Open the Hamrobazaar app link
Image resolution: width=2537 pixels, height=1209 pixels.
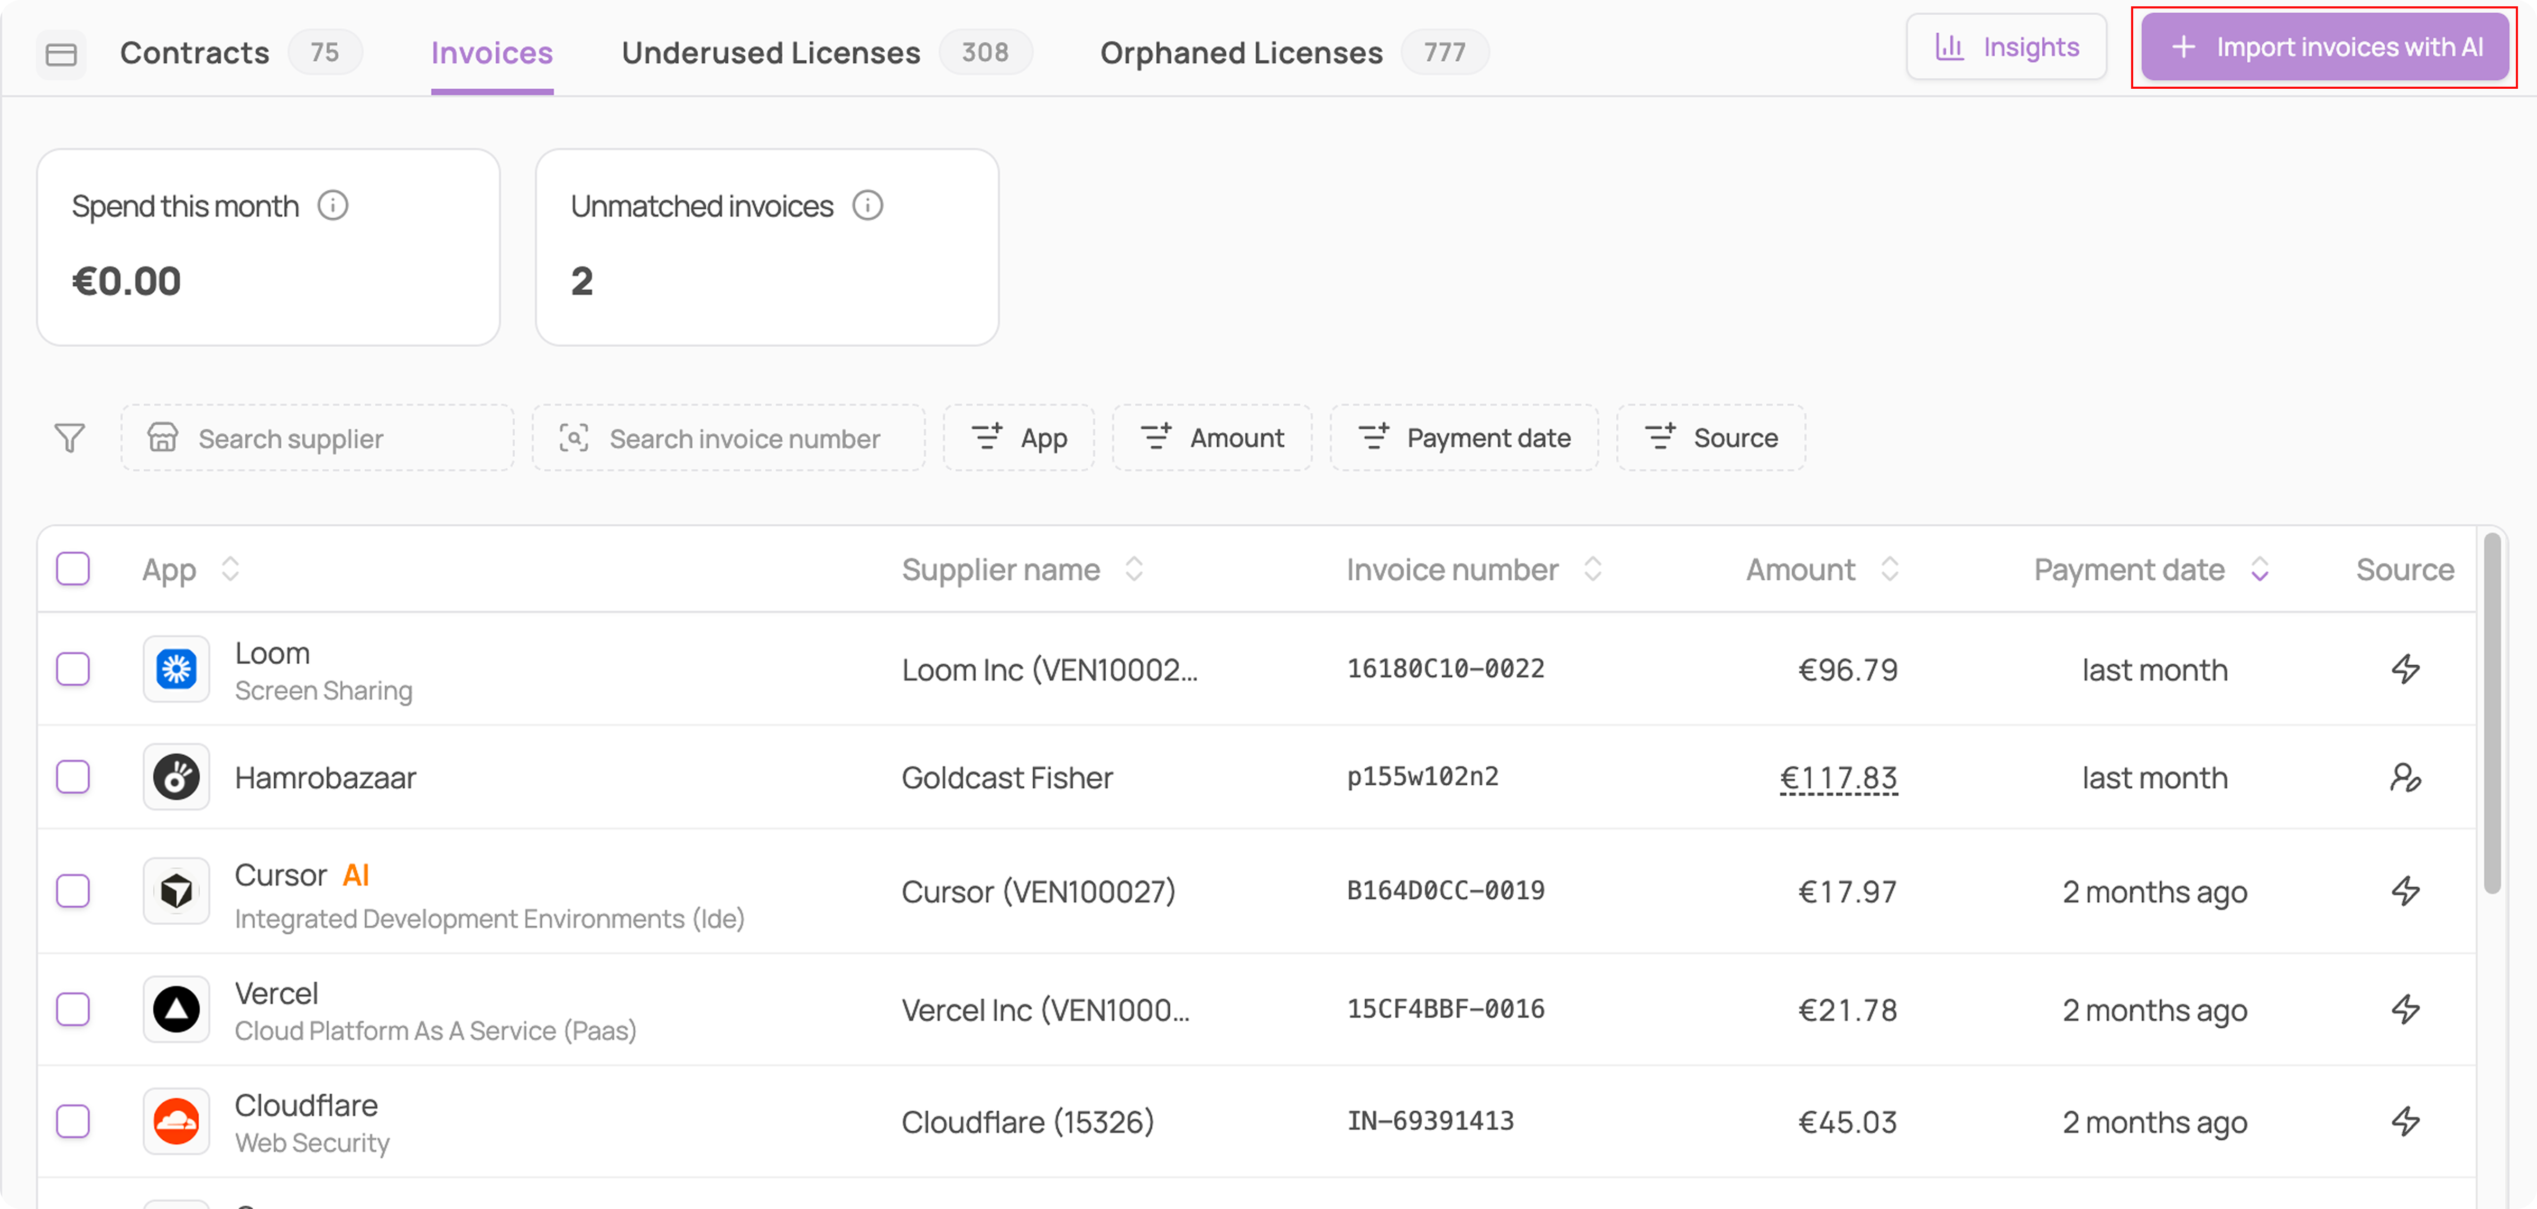pos(325,778)
